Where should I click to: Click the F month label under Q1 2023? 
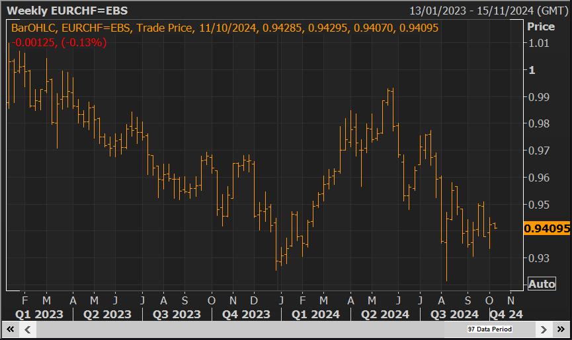[x=25, y=300]
